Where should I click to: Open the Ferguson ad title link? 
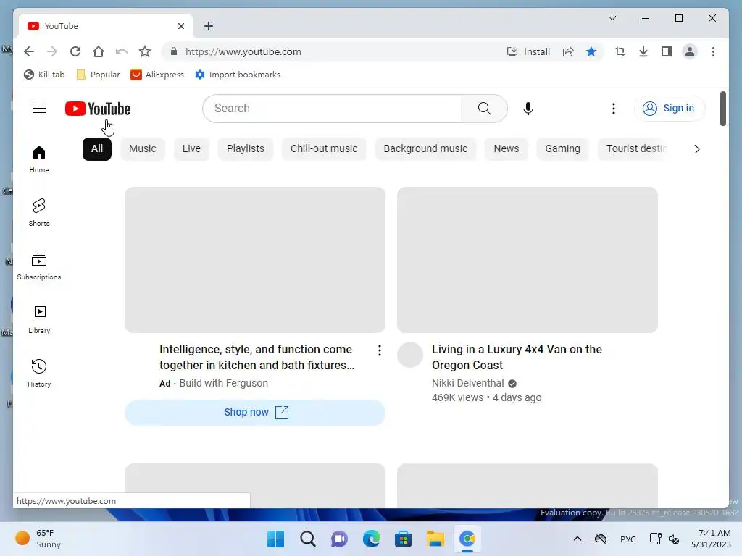(x=257, y=357)
